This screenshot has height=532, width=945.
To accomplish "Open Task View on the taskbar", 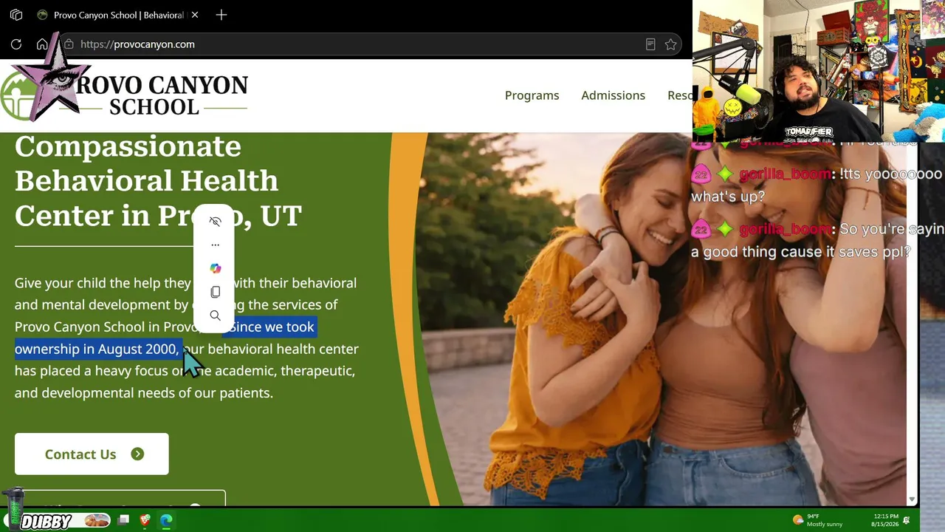I will [x=123, y=520].
